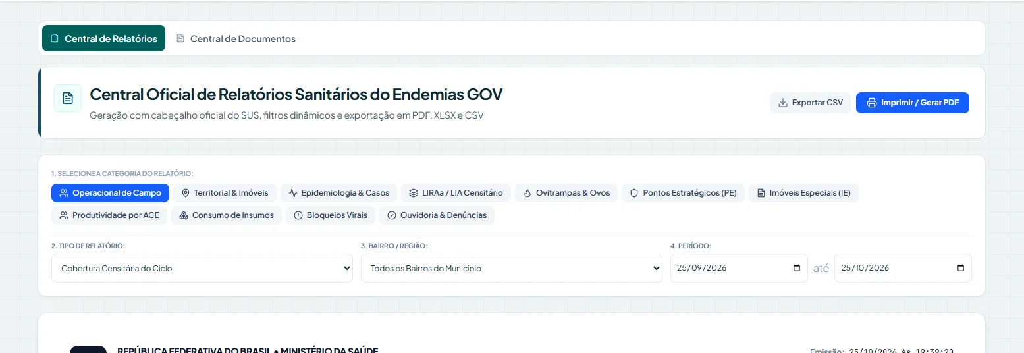Click the download icon in Exportar CSV
This screenshot has width=1024, height=353.
(x=783, y=103)
